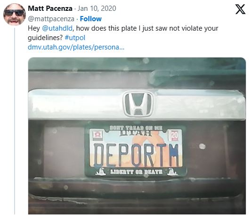Click the left month sticker on plate
Screen dimensions: 251x222
(97, 135)
